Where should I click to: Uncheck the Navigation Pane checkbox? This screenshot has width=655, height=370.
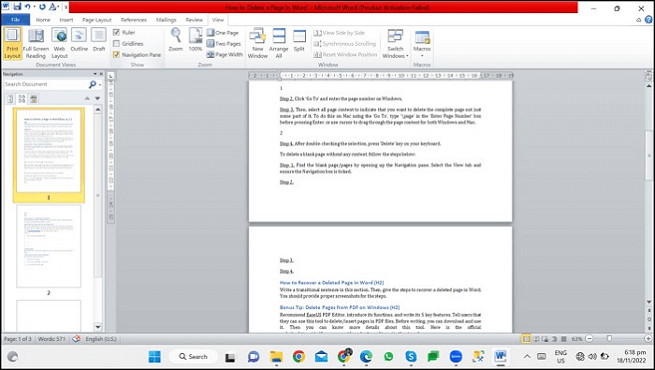(117, 54)
